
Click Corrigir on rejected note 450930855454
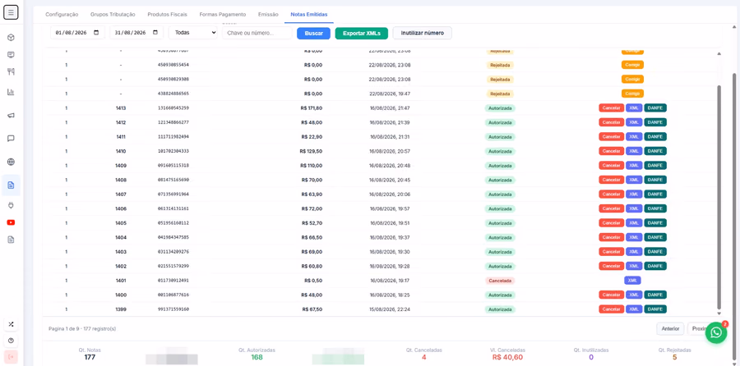632,65
